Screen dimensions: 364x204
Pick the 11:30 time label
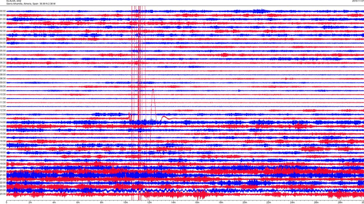pos(3,102)
